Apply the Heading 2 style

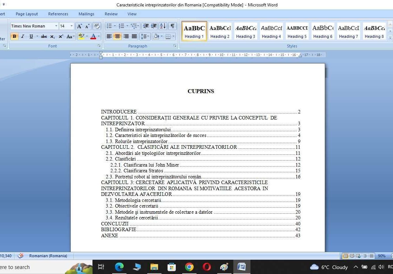(x=220, y=31)
